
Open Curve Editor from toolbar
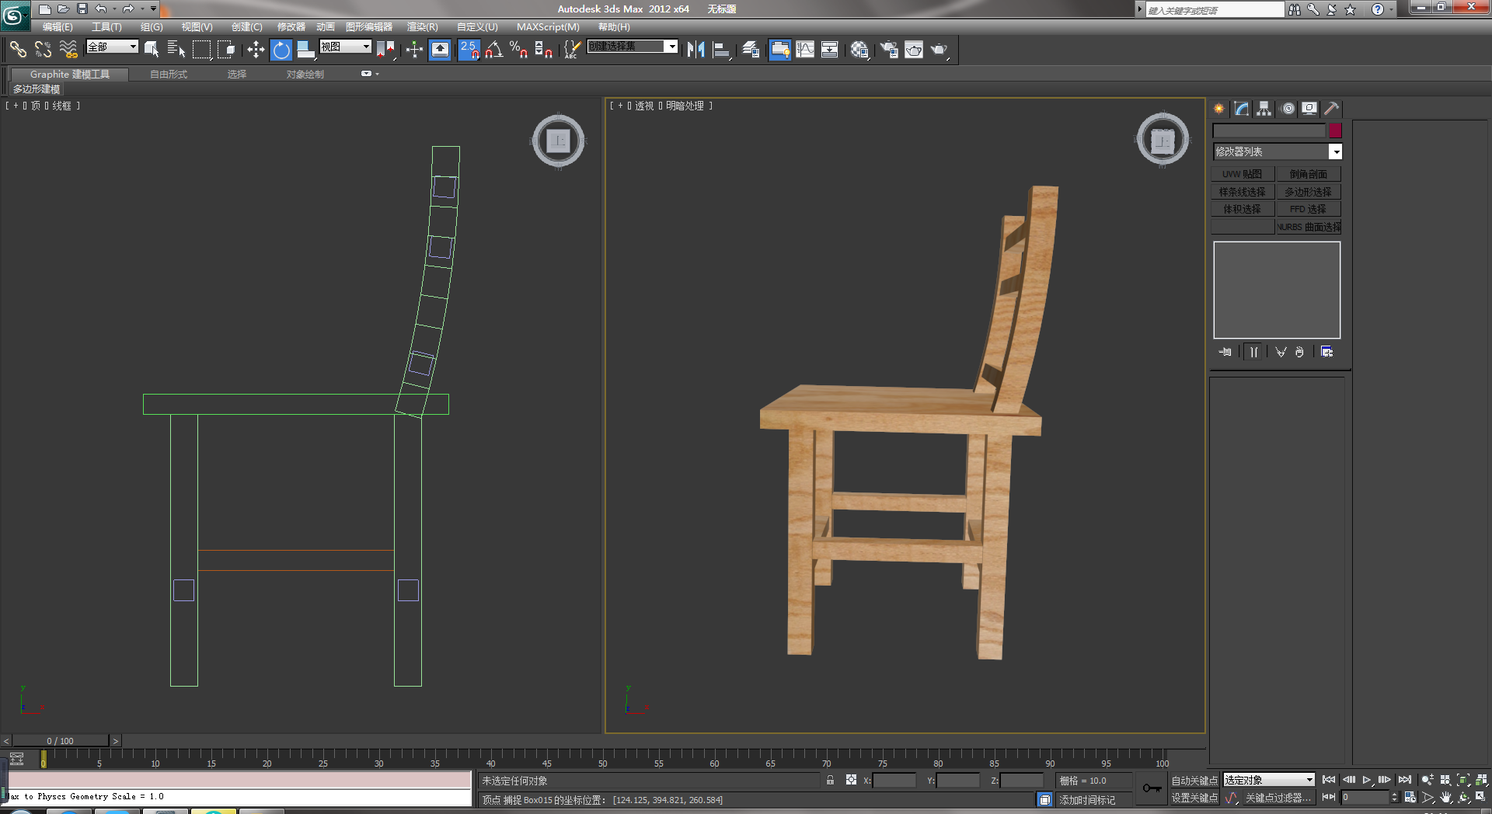tap(805, 50)
